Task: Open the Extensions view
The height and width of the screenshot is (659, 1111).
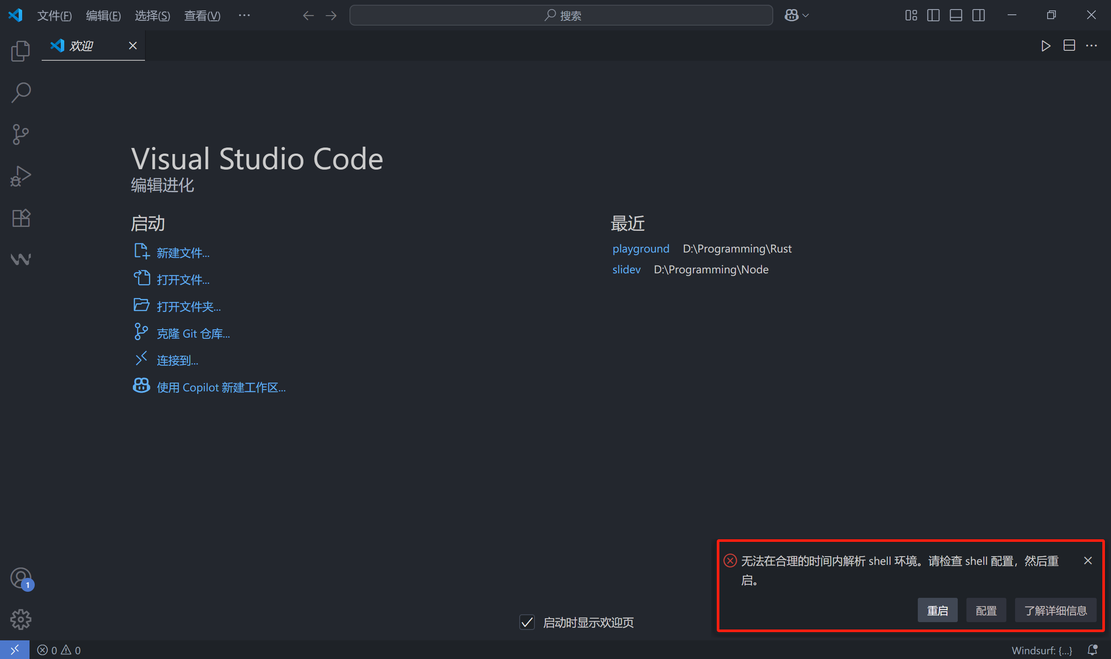Action: coord(20,218)
